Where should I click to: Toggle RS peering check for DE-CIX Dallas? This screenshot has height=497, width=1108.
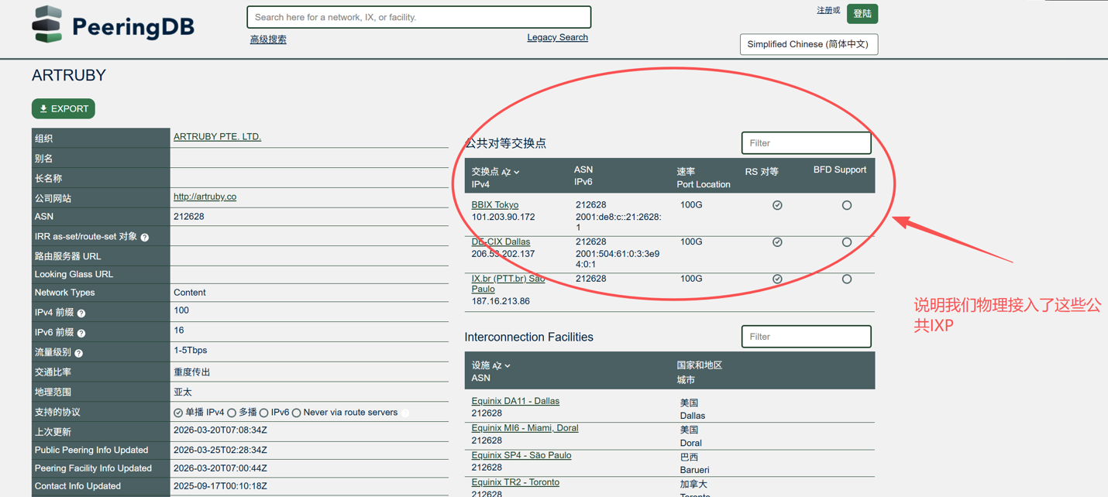[x=777, y=242]
